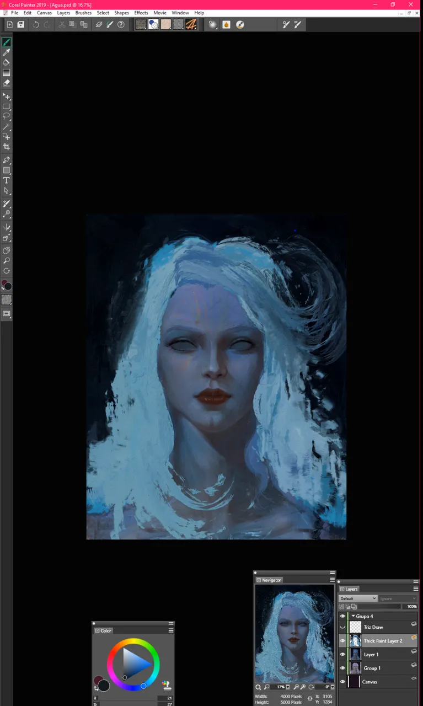
Task: Select the Layer Adjuster tool
Action: [x=7, y=96]
